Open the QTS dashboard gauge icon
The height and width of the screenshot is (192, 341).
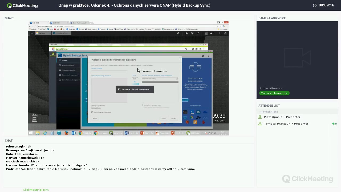click(225, 33)
